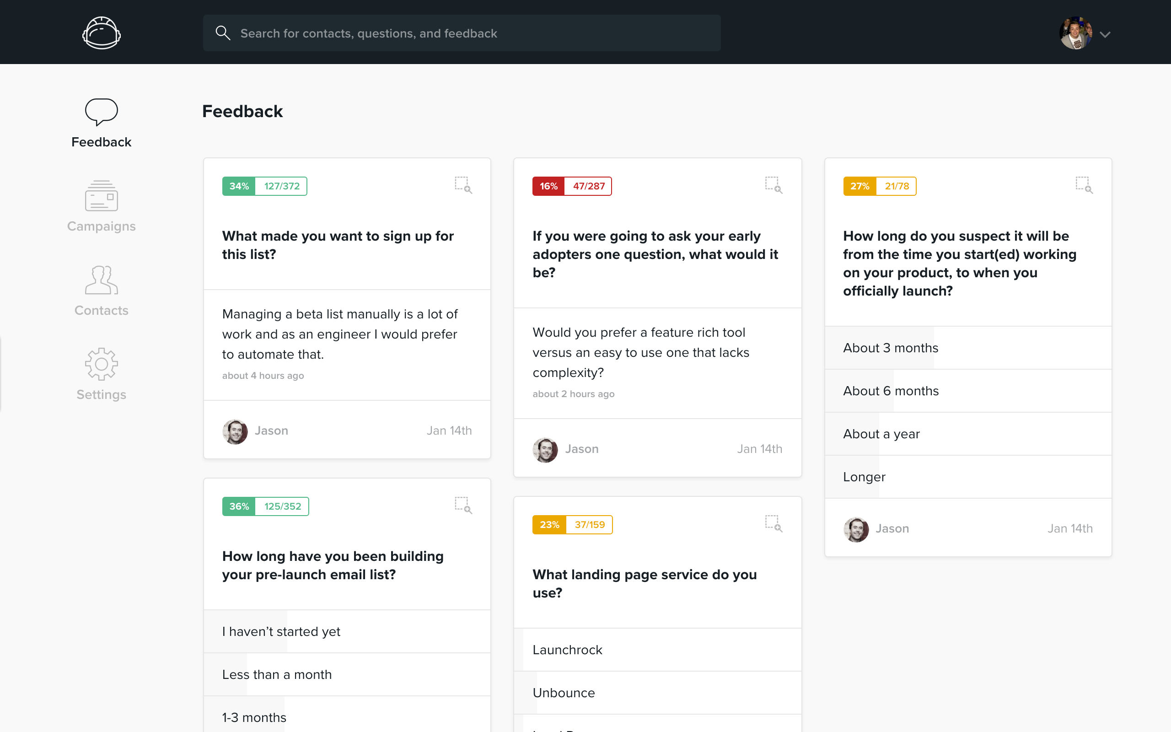Click the astronaut helmet logo
The height and width of the screenshot is (732, 1171).
point(101,33)
